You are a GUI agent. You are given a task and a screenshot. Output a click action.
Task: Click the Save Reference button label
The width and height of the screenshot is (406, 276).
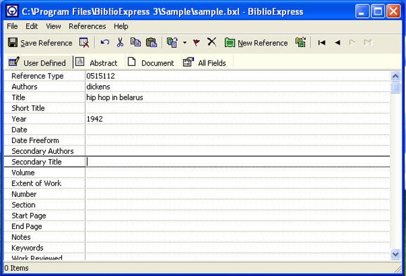[x=47, y=43]
